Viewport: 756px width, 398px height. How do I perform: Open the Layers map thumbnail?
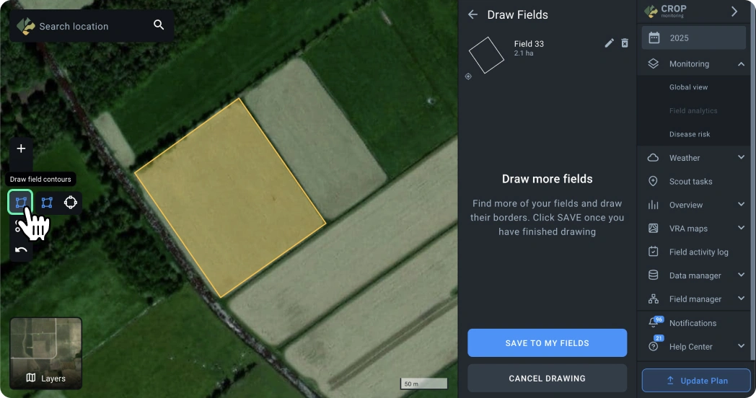(x=46, y=353)
